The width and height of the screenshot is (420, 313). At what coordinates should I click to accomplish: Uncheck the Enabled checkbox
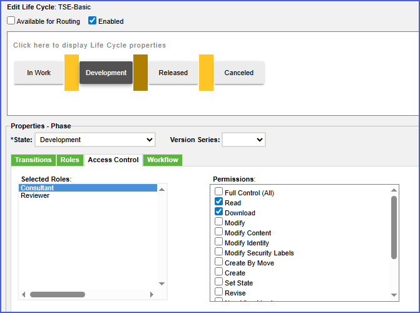pyautogui.click(x=93, y=21)
